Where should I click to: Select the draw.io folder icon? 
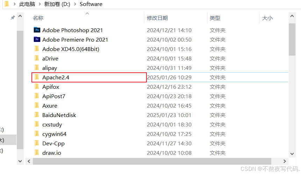pyautogui.click(x=36, y=153)
